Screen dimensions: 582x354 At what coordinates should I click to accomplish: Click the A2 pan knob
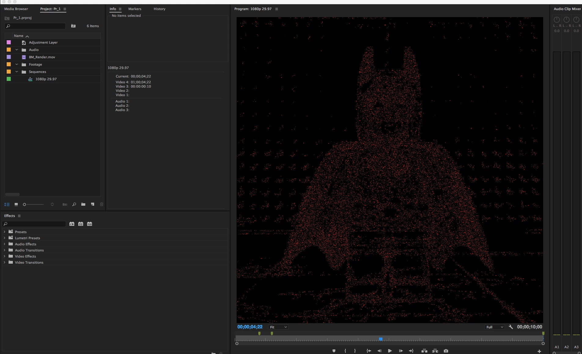coord(566,20)
